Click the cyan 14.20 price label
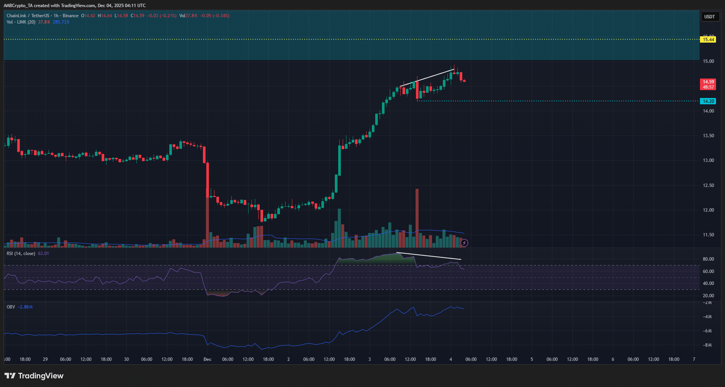Image resolution: width=725 pixels, height=387 pixels. pyautogui.click(x=708, y=101)
